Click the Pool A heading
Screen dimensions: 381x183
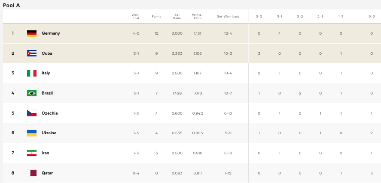[x=12, y=5]
